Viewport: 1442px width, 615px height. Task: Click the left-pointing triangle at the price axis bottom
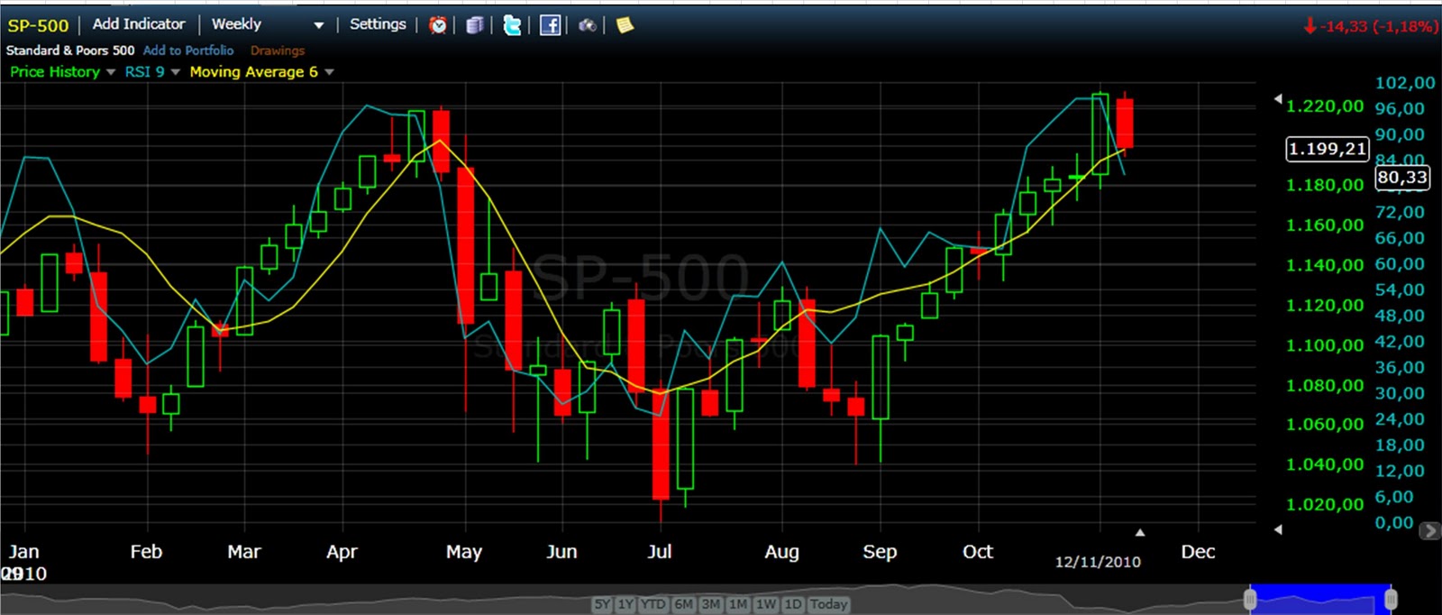[x=1278, y=529]
